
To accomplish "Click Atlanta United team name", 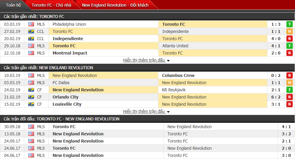I will pos(175,46).
